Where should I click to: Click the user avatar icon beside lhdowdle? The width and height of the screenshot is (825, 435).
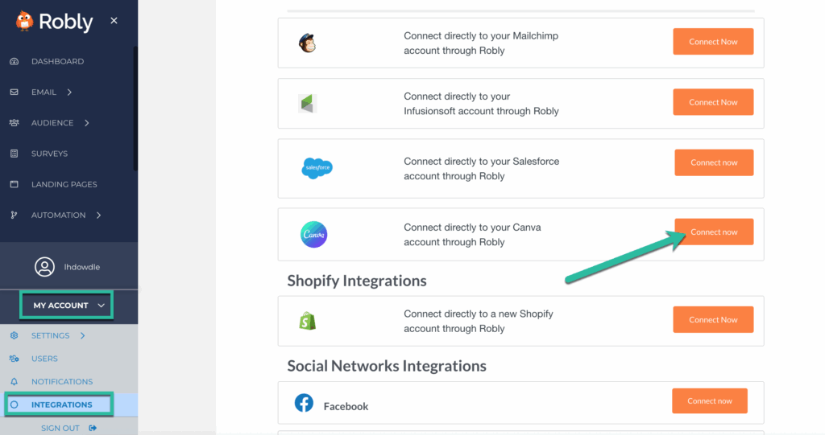tap(45, 267)
